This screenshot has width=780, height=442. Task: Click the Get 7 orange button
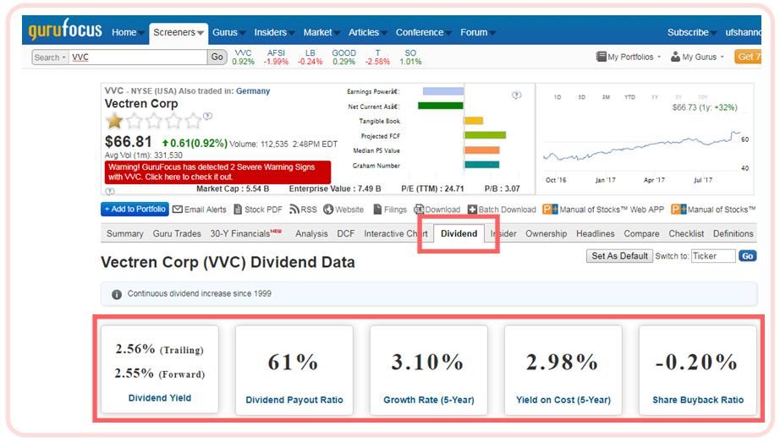[x=748, y=56]
